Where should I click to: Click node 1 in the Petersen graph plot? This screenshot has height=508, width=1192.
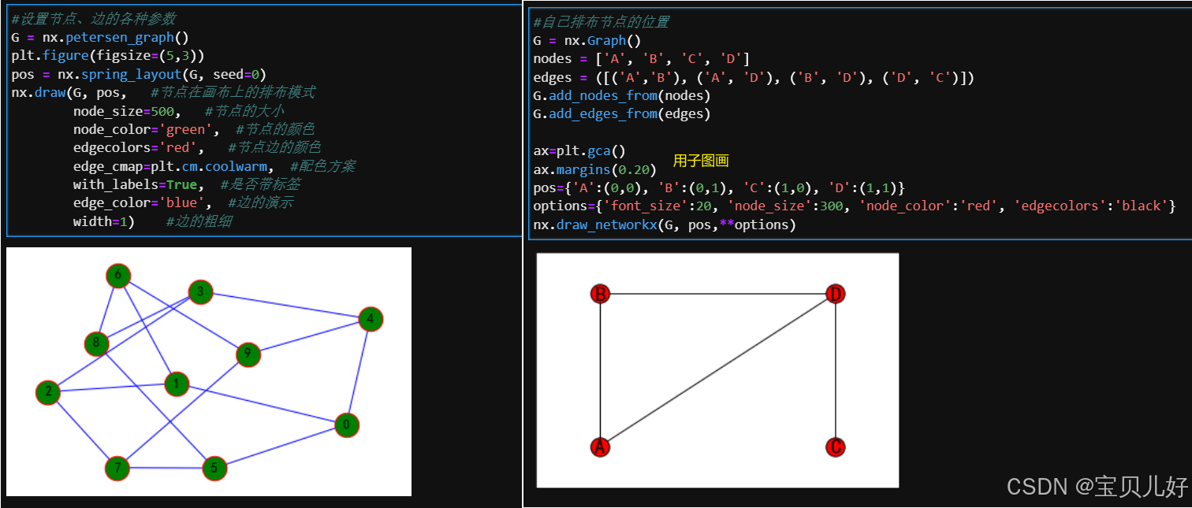pyautogui.click(x=177, y=384)
